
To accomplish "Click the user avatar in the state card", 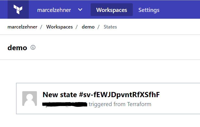I will [30, 98].
